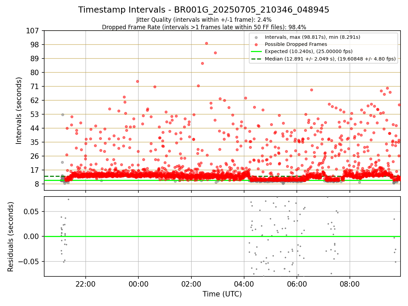Viewport: 408px width, 306px height.
Task: Click the 17 y-axis tick label
Action: [35, 170]
